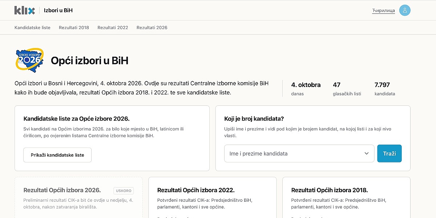Viewport: 436px width, 218px height.
Task: Click the Traži search button
Action: 389,153
